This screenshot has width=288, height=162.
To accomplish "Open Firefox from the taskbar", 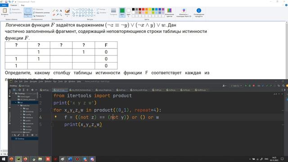I will (x=25, y=159).
